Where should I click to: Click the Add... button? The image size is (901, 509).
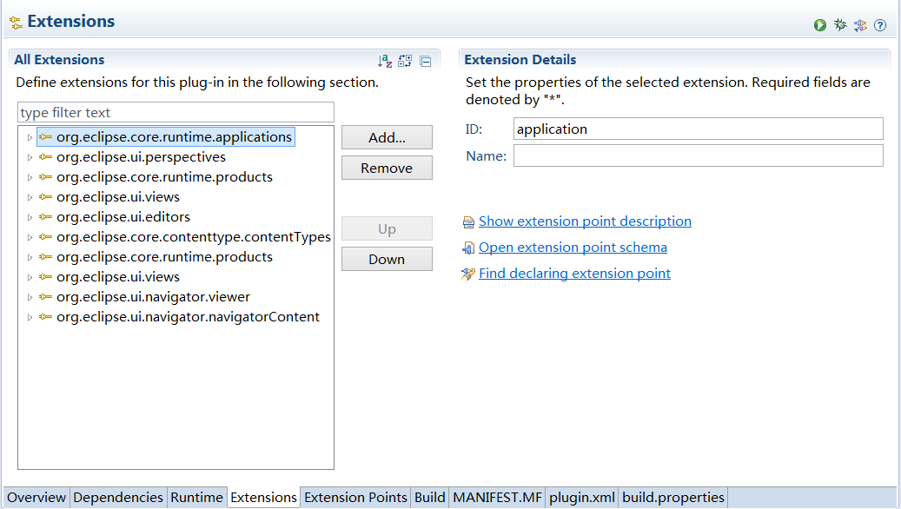(x=387, y=137)
